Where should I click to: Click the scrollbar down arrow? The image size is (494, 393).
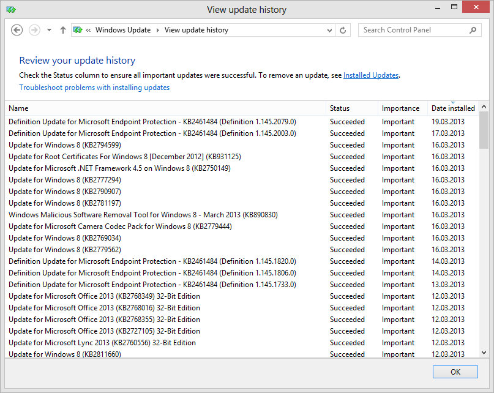[484, 353]
